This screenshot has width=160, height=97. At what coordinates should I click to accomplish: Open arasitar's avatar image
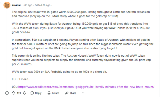[x=7, y=5]
